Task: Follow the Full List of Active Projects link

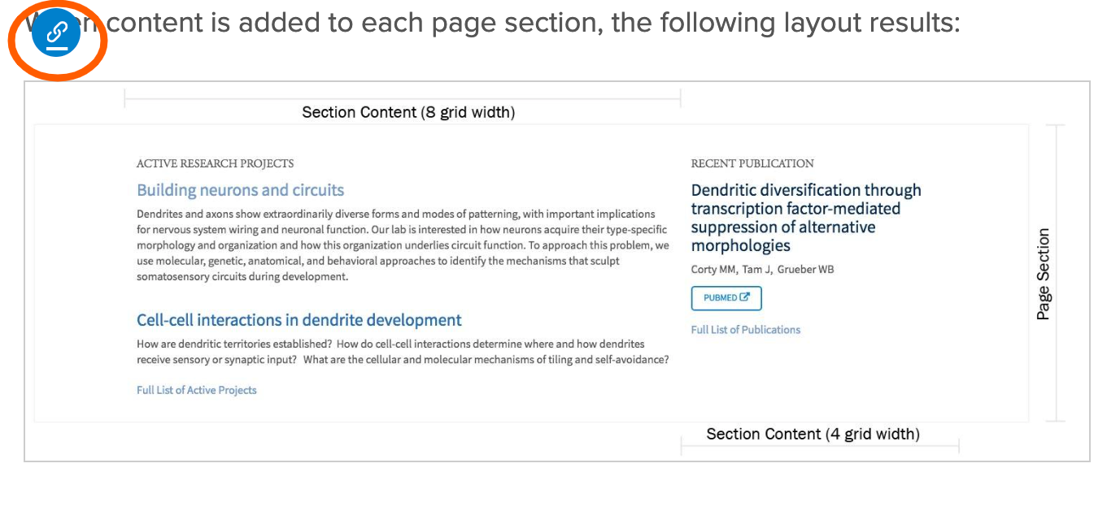Action: coord(196,390)
